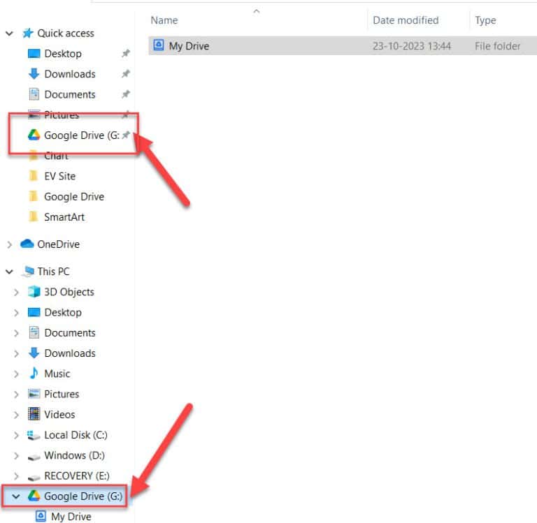
Task: Open the yellow Google Drive folder icon
Action: point(34,196)
